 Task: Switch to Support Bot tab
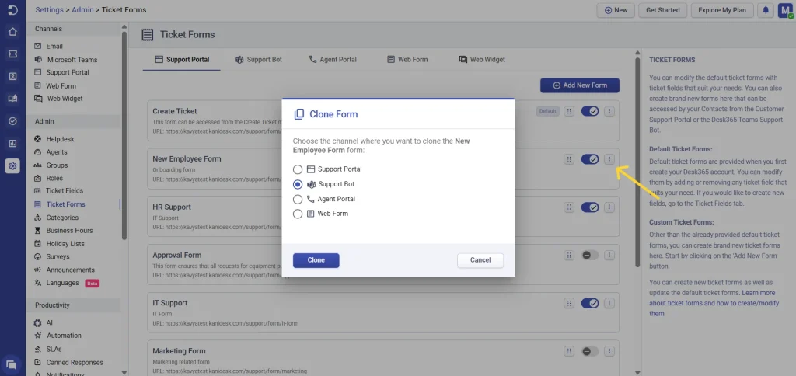(x=258, y=59)
